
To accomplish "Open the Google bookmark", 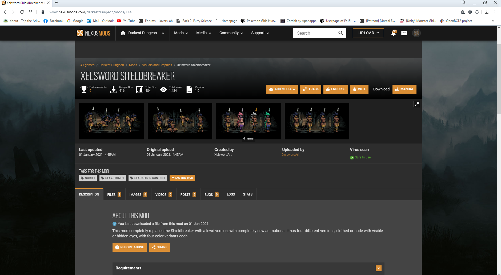I will click(75, 21).
